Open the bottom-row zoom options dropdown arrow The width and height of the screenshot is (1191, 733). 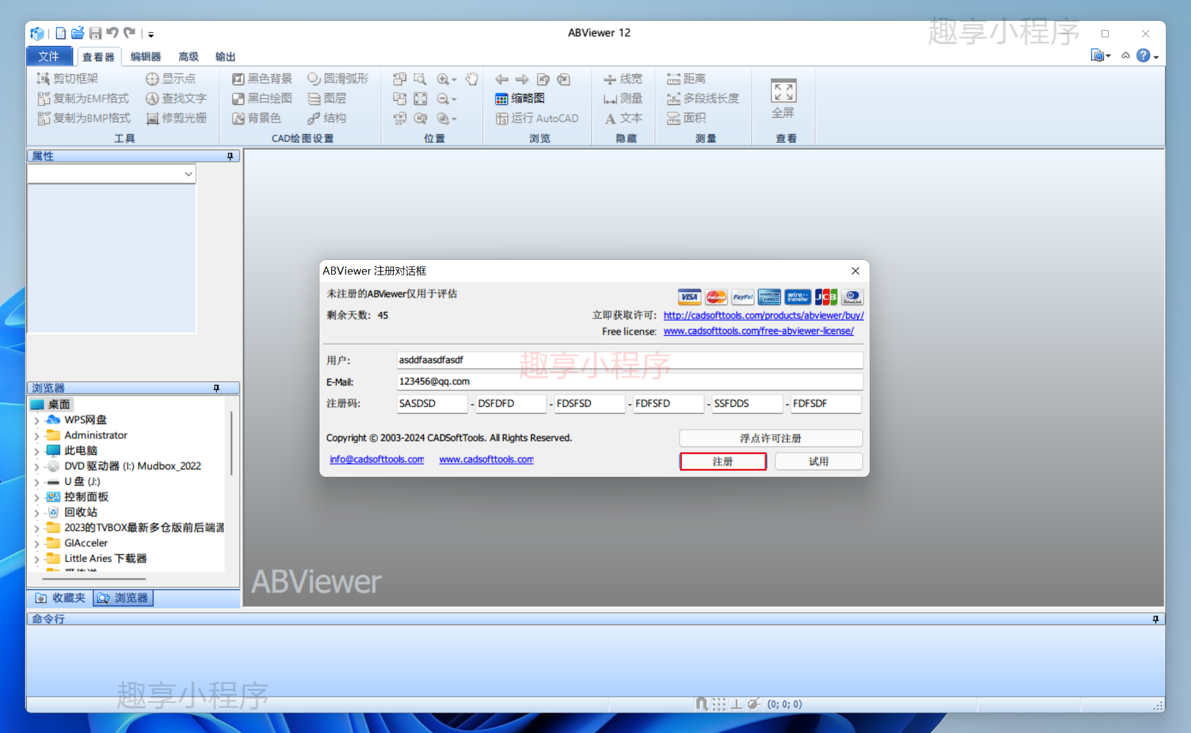[x=454, y=119]
